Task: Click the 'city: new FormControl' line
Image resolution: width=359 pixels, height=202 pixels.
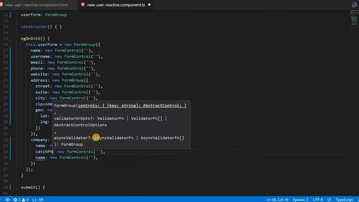Action: pyautogui.click(x=67, y=98)
